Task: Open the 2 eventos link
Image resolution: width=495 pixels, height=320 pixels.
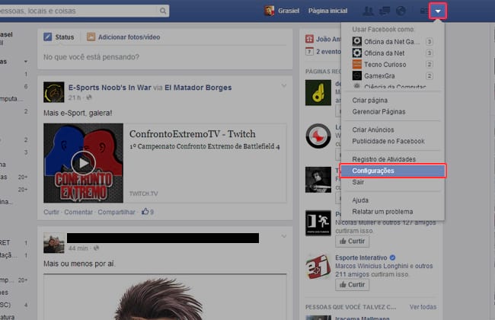Action: coord(329,52)
